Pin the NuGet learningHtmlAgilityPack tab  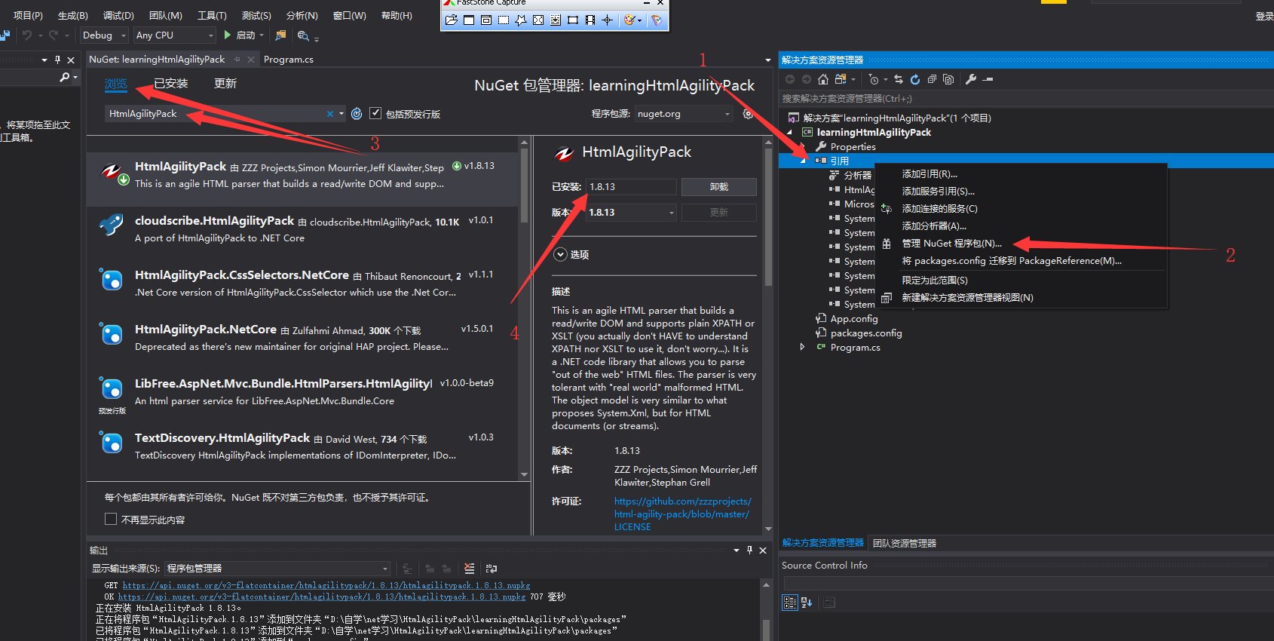[x=237, y=59]
